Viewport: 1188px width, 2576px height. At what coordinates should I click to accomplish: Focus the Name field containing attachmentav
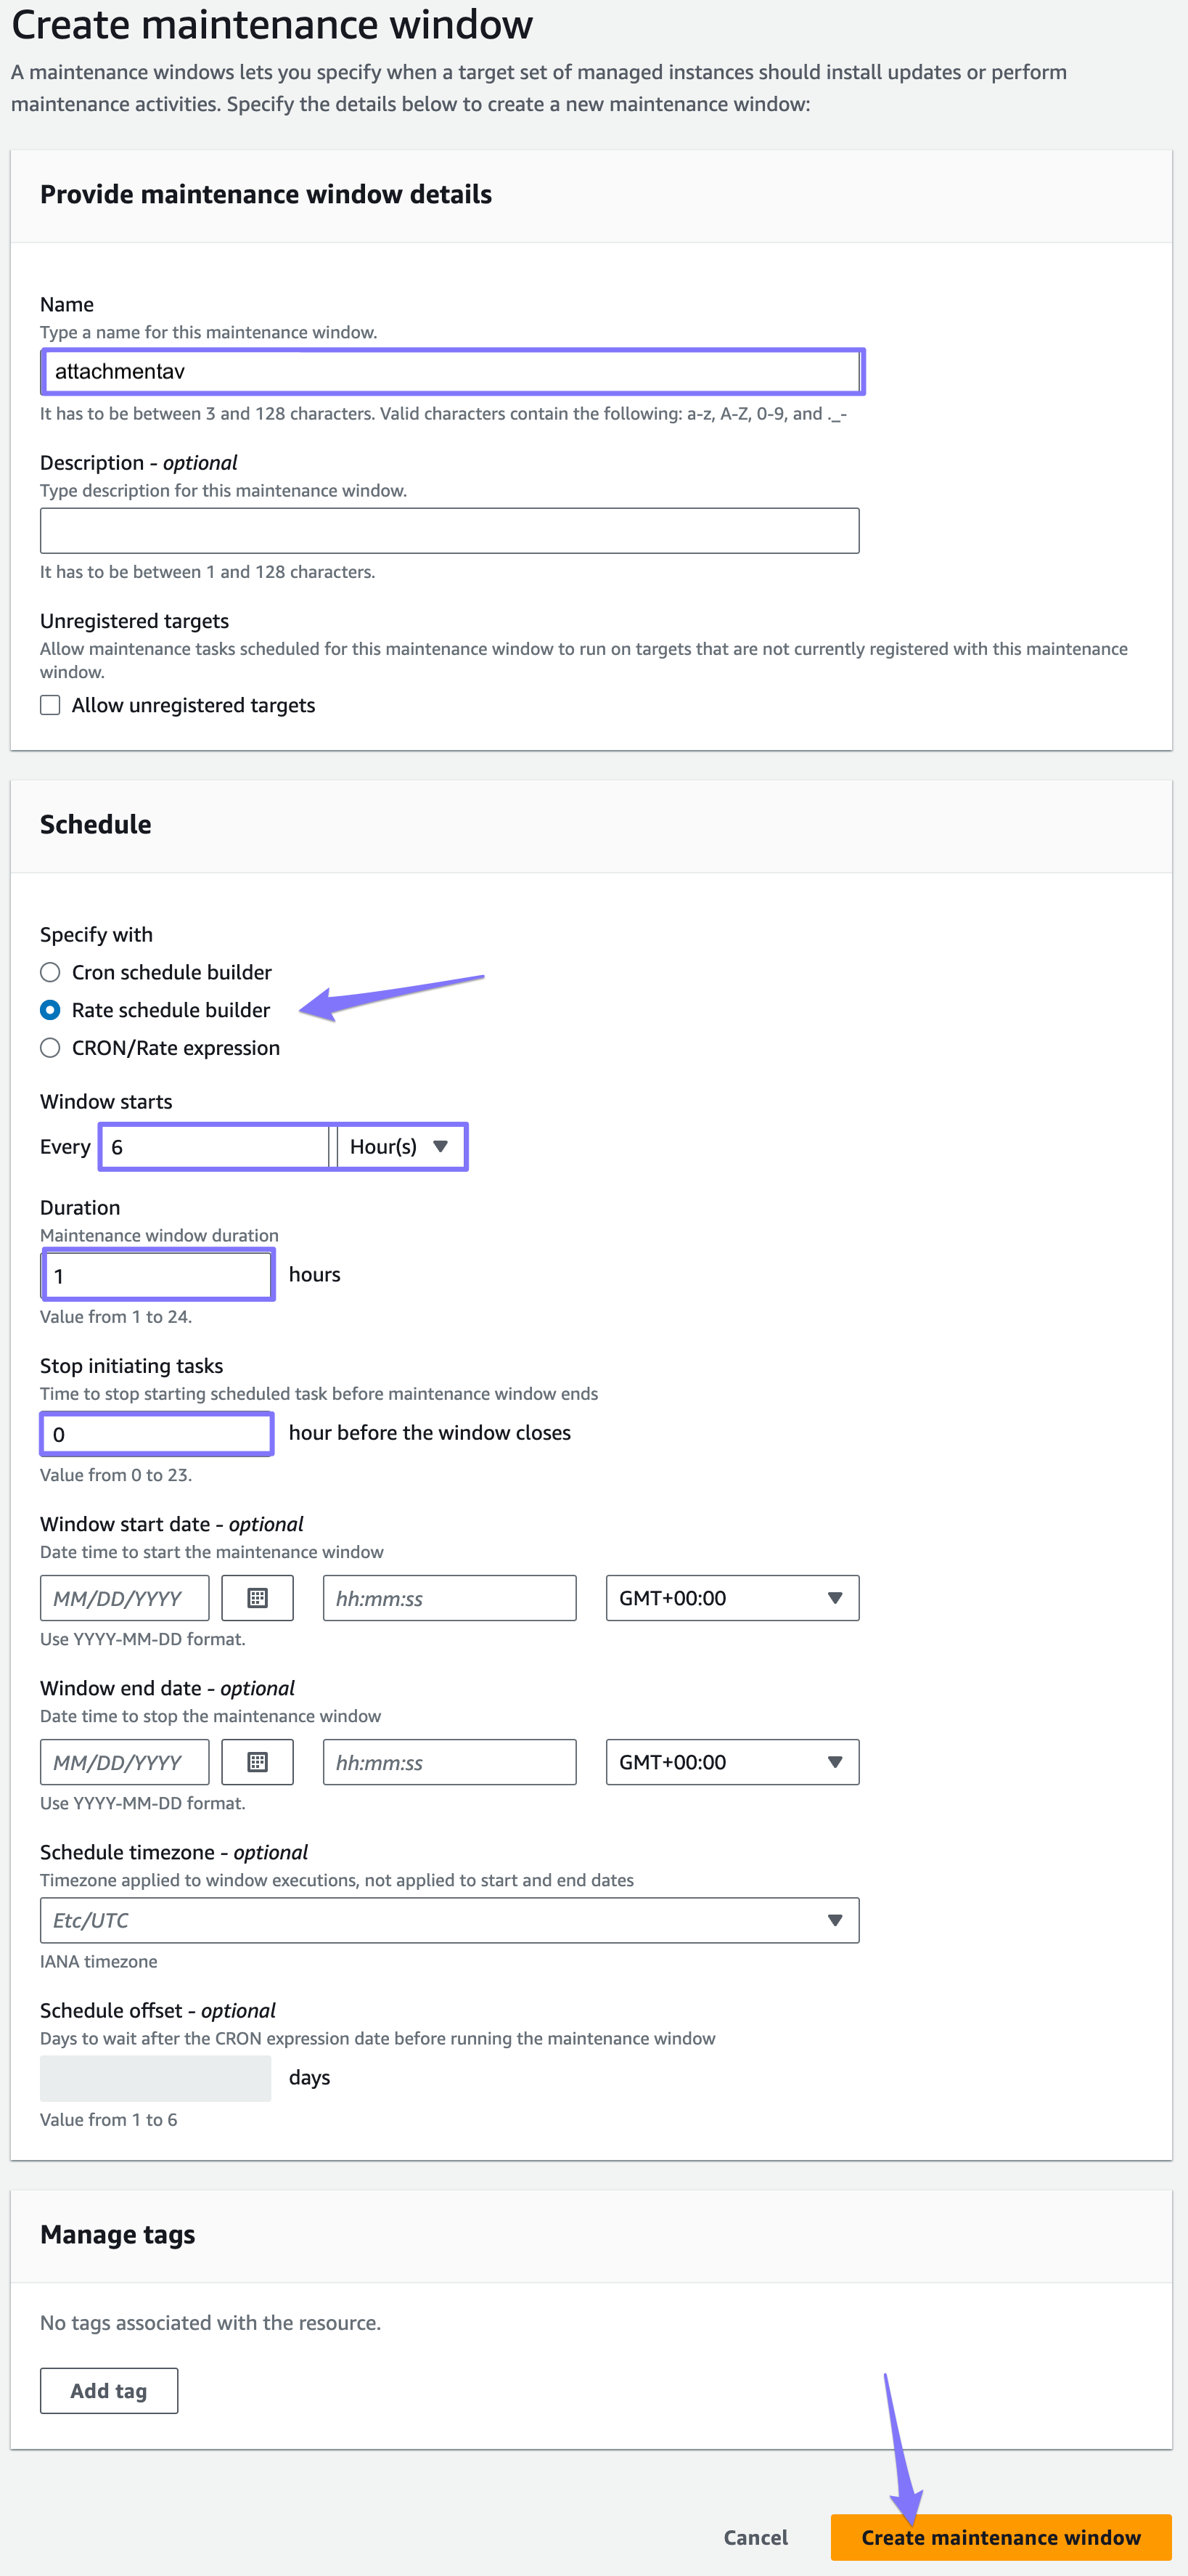pyautogui.click(x=451, y=371)
